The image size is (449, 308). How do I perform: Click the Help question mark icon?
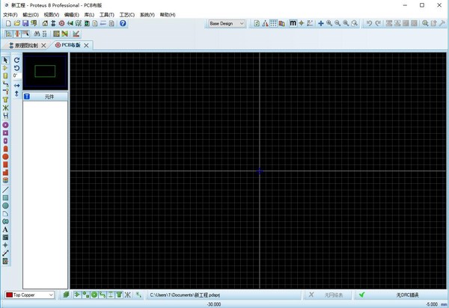click(123, 23)
